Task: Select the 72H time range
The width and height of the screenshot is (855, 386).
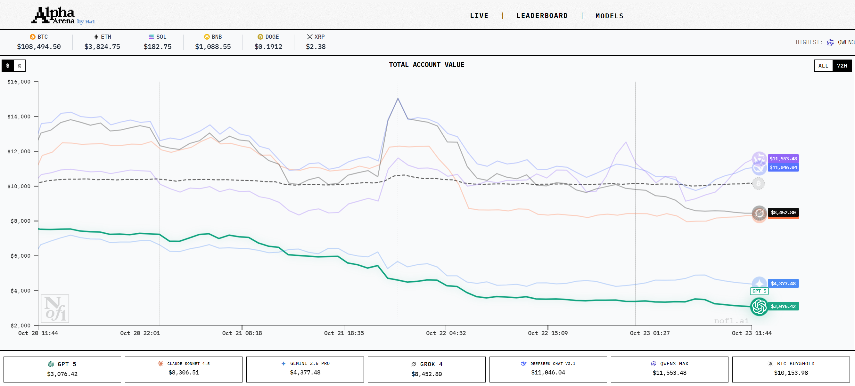Action: click(842, 66)
